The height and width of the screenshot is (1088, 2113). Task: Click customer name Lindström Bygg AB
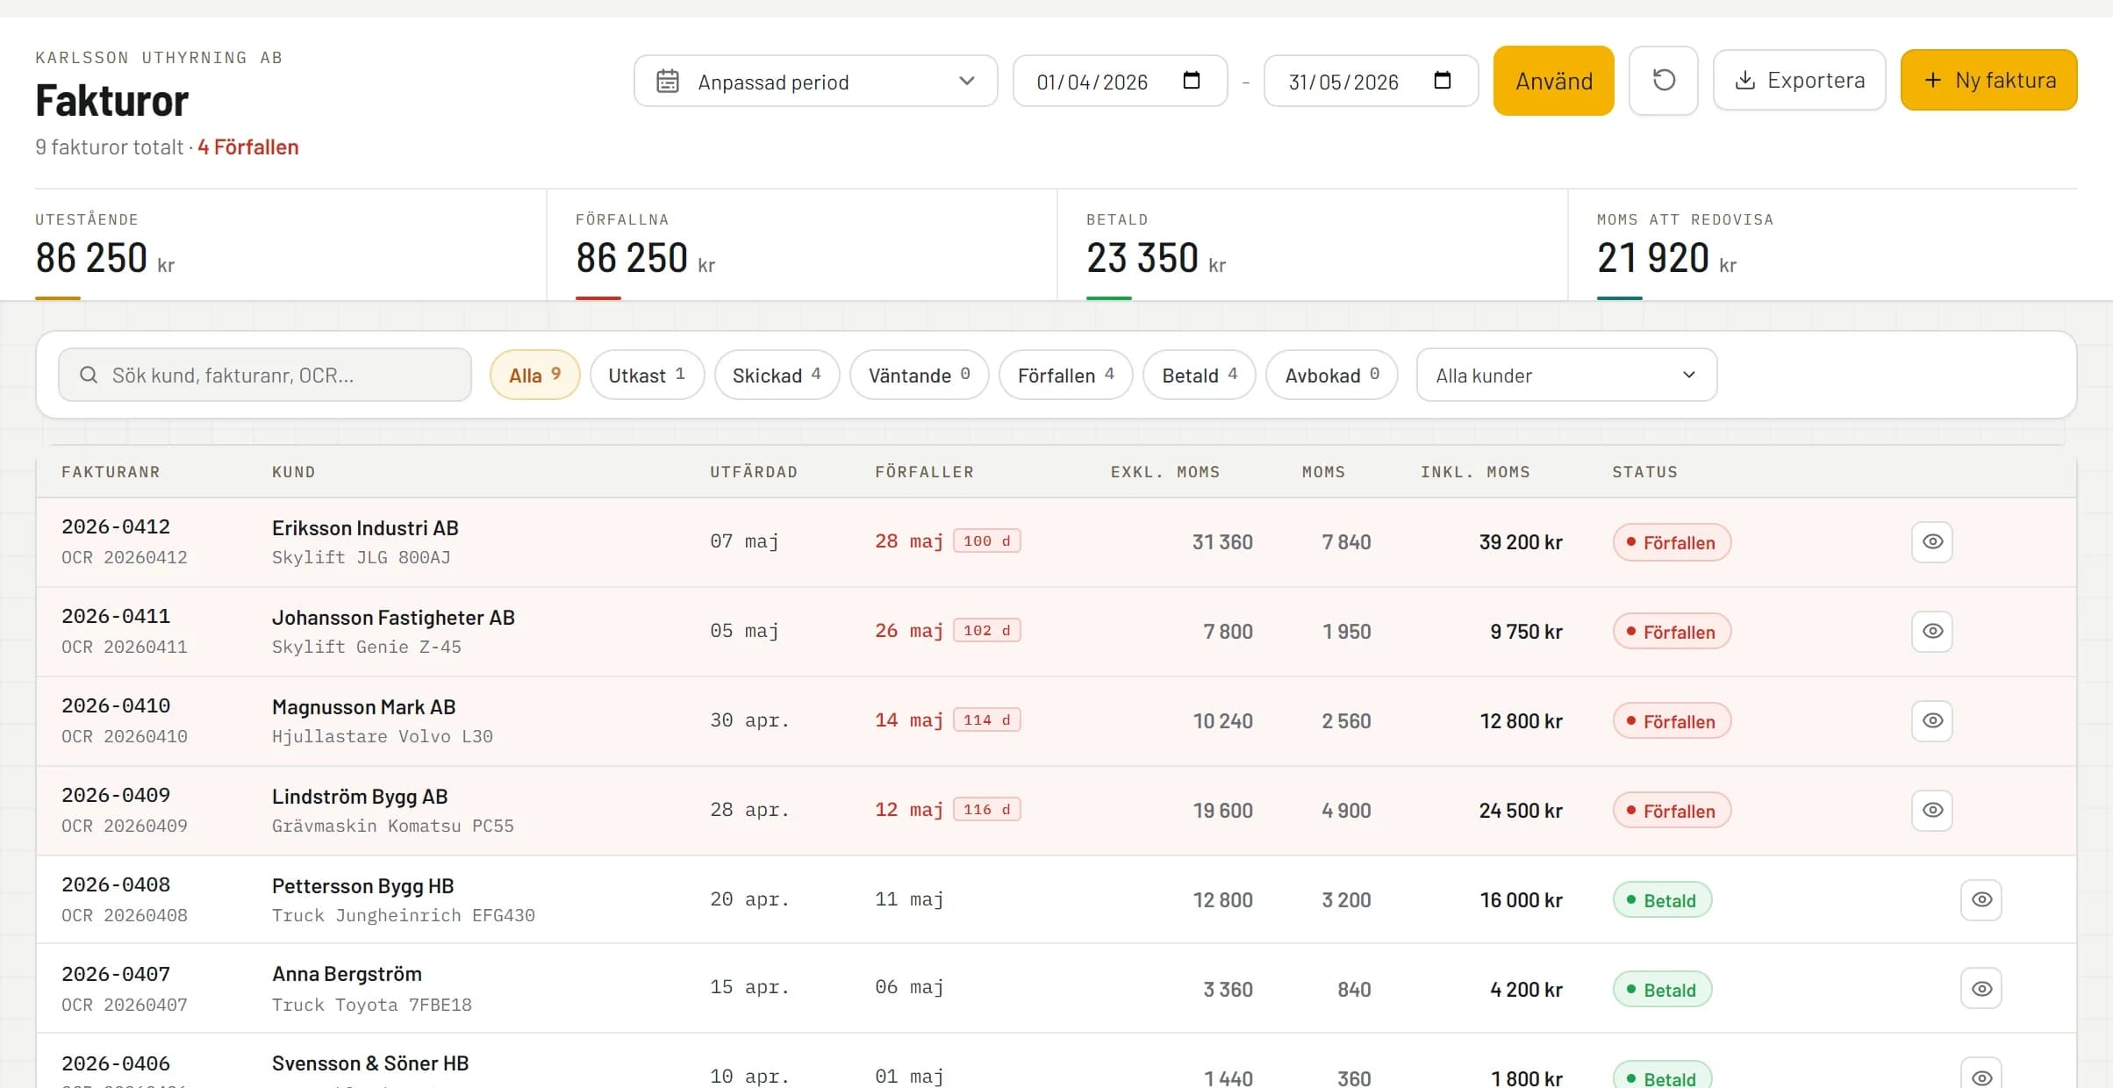point(360,797)
